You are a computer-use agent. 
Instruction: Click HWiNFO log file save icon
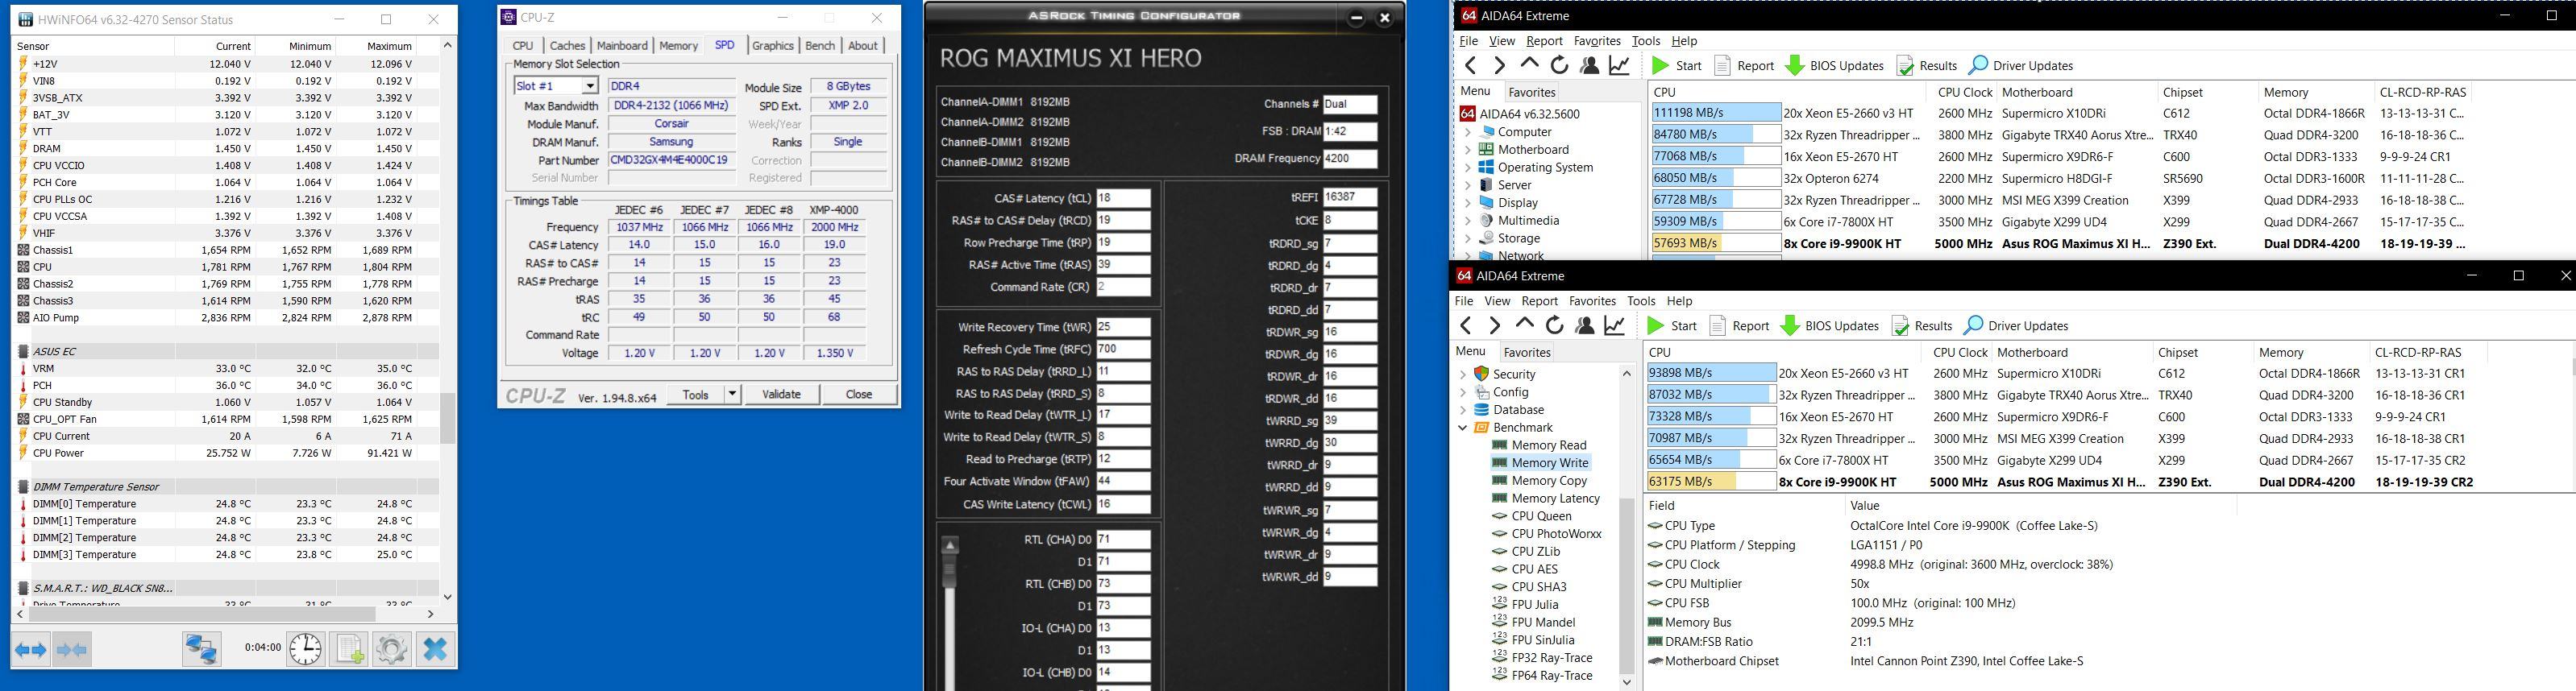349,649
